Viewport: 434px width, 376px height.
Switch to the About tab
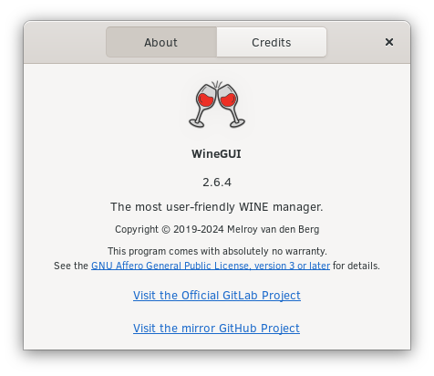(161, 42)
